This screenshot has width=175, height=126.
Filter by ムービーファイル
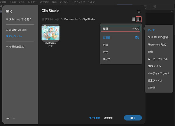click(x=157, y=59)
